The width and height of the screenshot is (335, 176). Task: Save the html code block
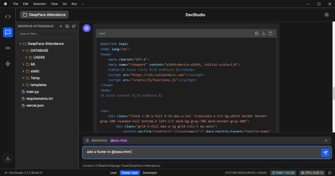click(x=256, y=34)
